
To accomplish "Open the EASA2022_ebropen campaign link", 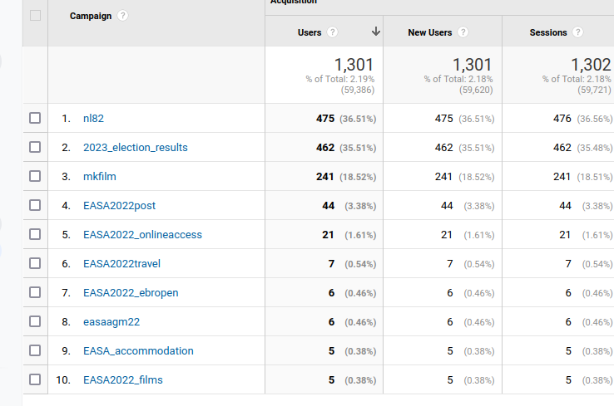I will tap(131, 293).
